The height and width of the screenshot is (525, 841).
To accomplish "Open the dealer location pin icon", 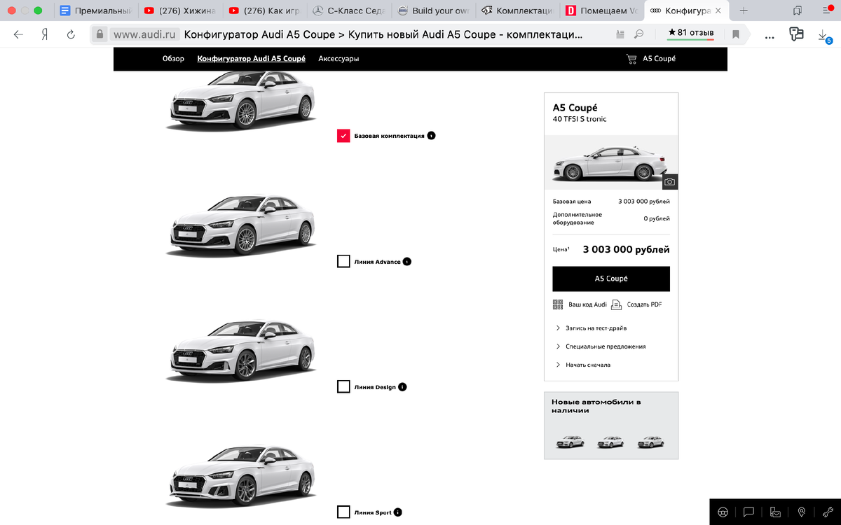I will click(801, 512).
